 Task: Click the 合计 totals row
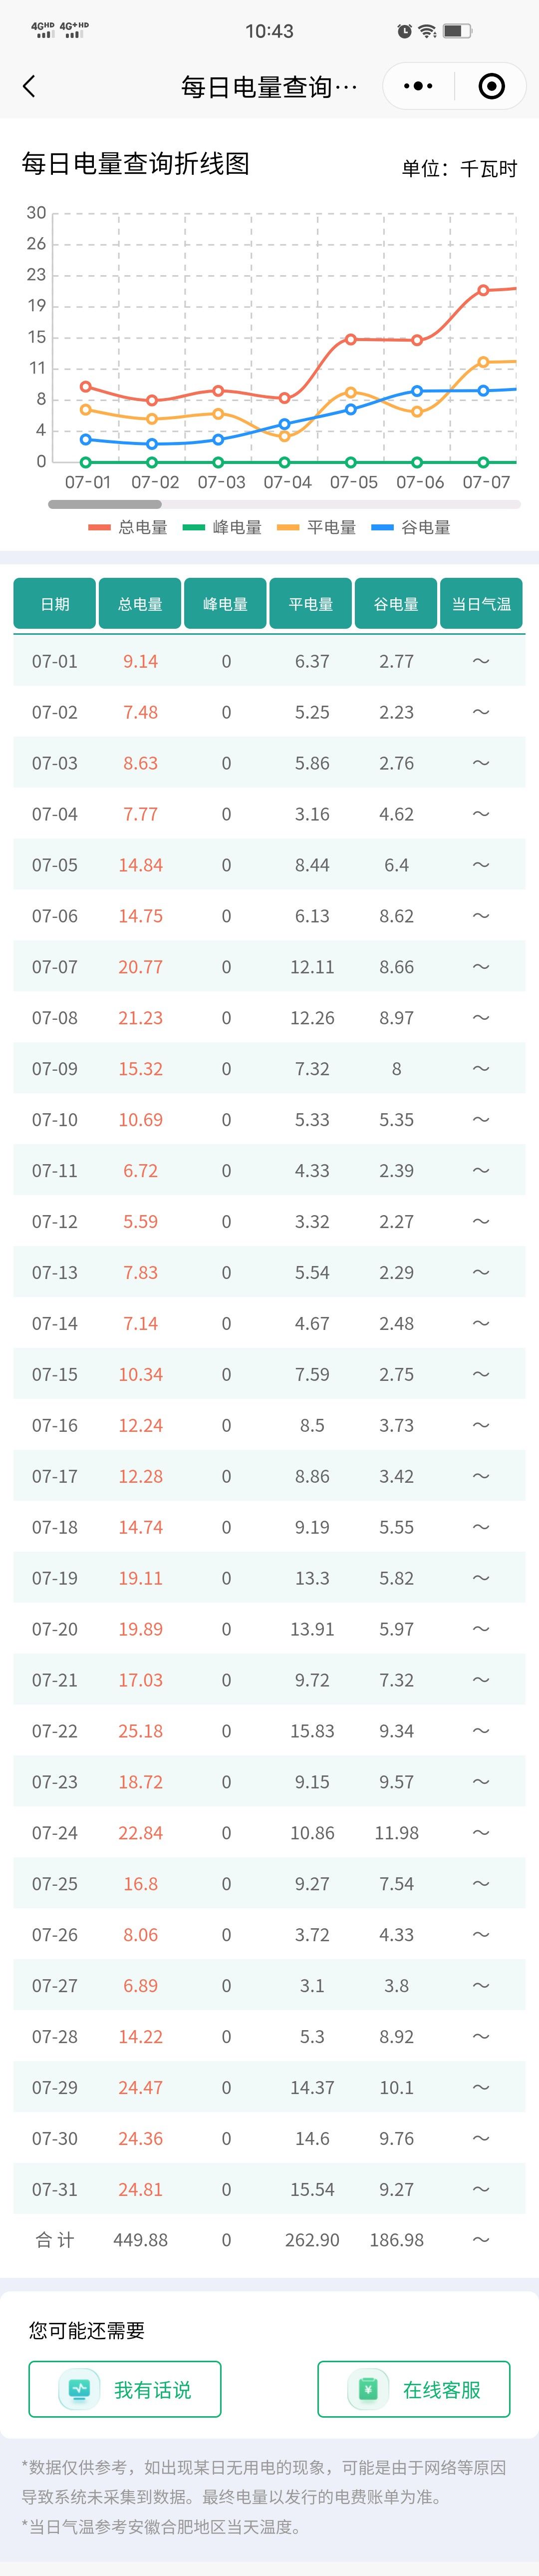point(269,2239)
